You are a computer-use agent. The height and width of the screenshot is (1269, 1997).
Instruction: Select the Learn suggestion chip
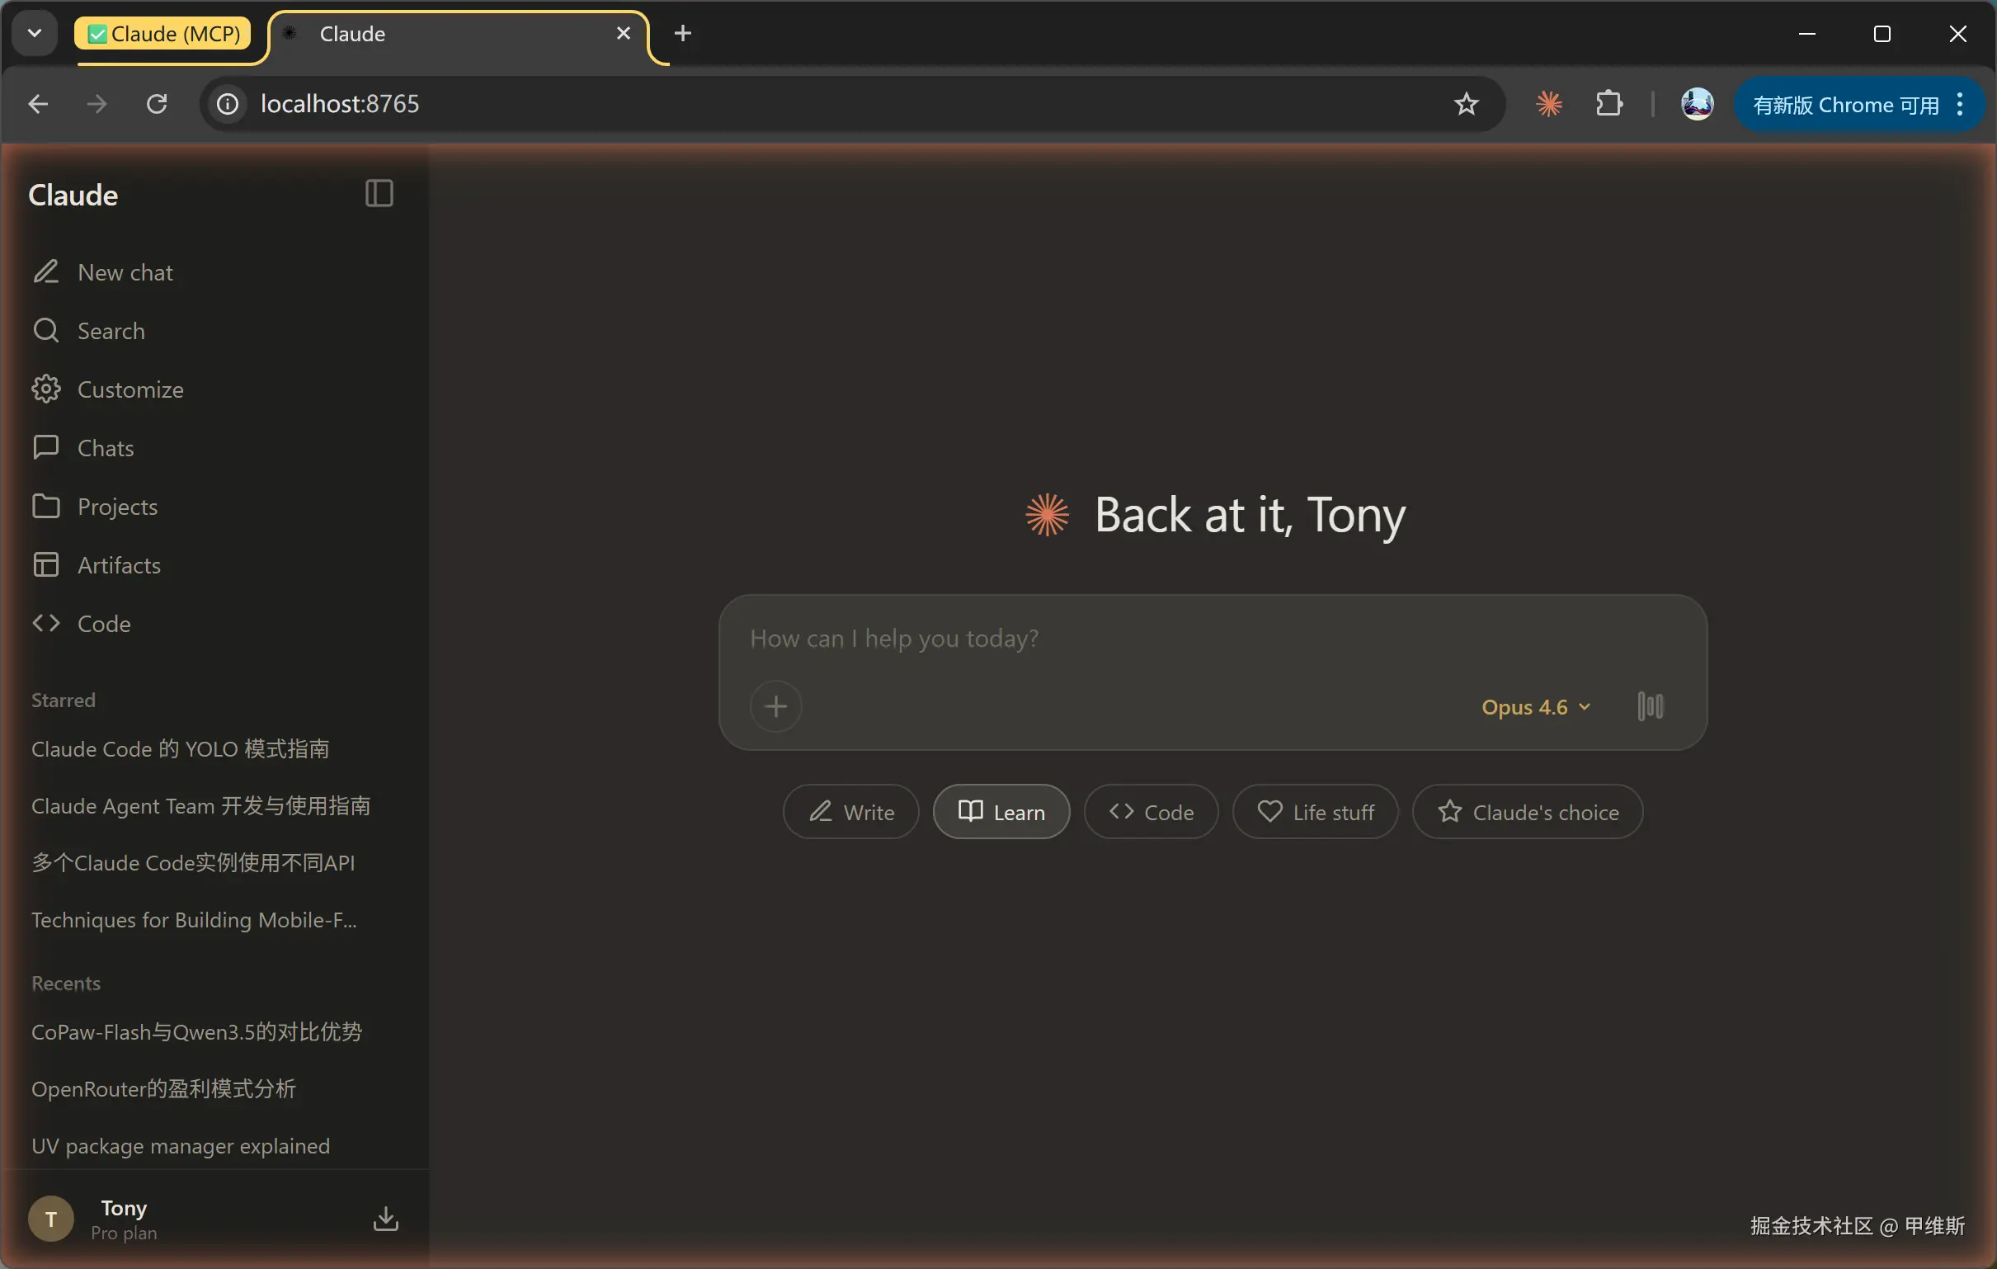1001,811
